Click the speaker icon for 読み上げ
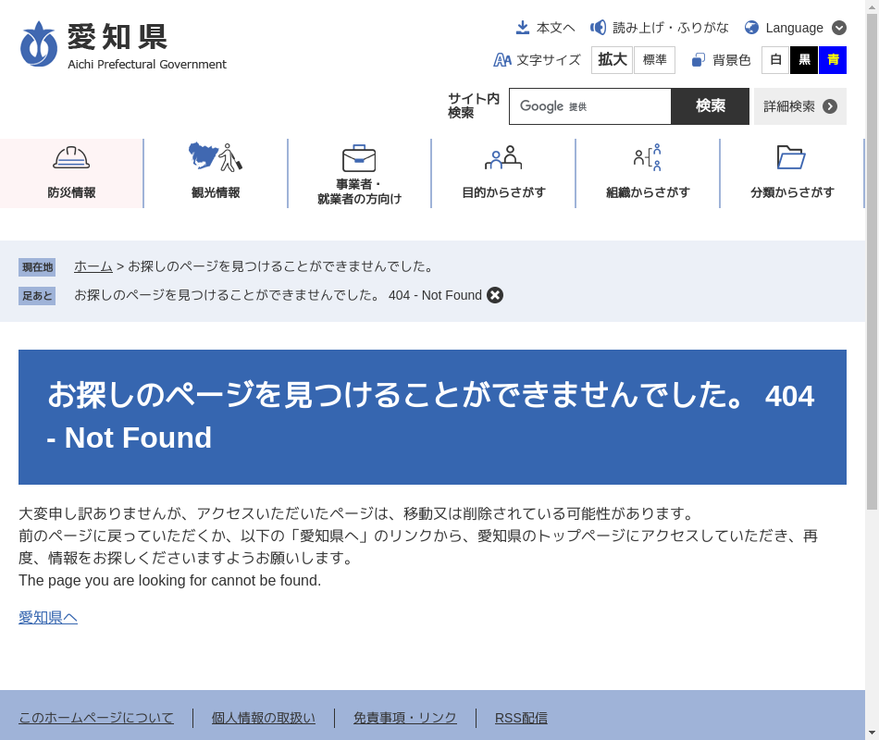This screenshot has width=879, height=740. tap(598, 28)
